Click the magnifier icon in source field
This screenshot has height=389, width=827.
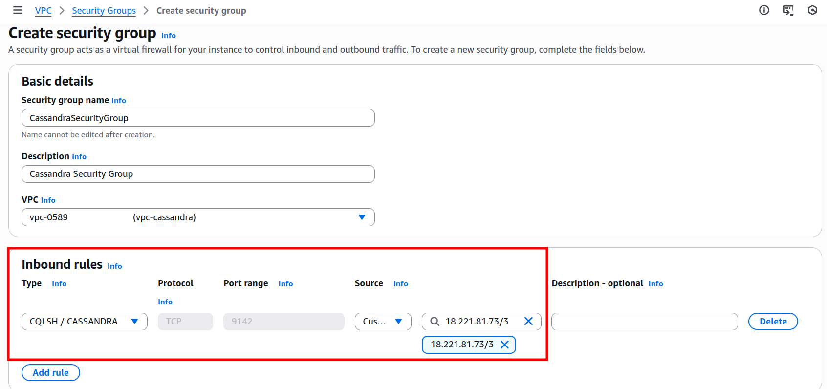tap(435, 322)
